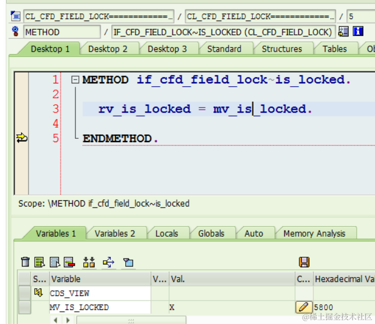Click the C... change column header

304,279
